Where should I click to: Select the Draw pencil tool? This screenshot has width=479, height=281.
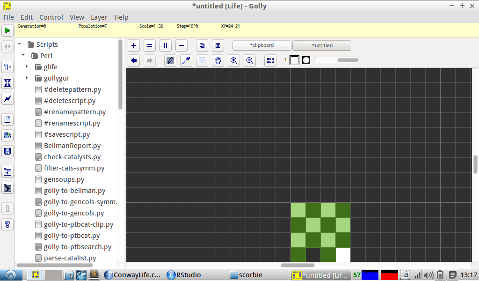[x=170, y=60]
